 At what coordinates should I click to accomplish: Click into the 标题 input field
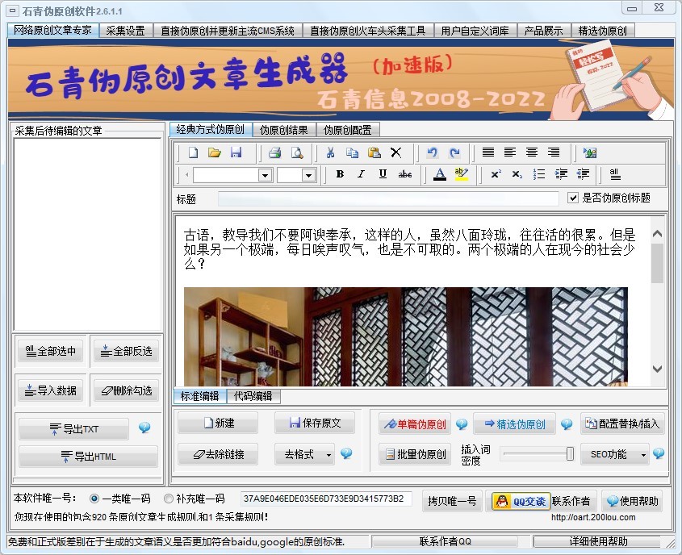388,198
